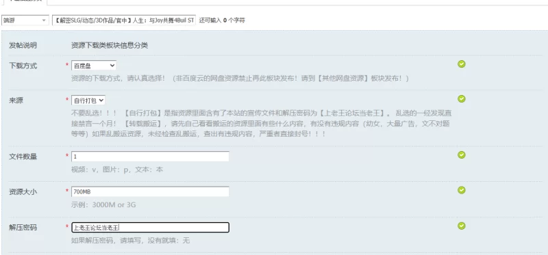Click green check icon for 下载方式
The width and height of the screenshot is (548, 255).
[462, 64]
